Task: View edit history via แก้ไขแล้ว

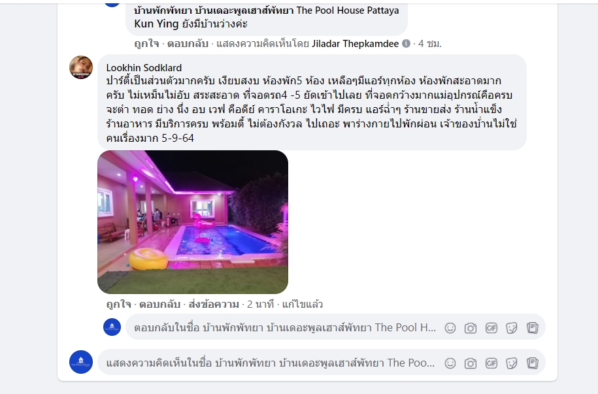Action: 302,304
